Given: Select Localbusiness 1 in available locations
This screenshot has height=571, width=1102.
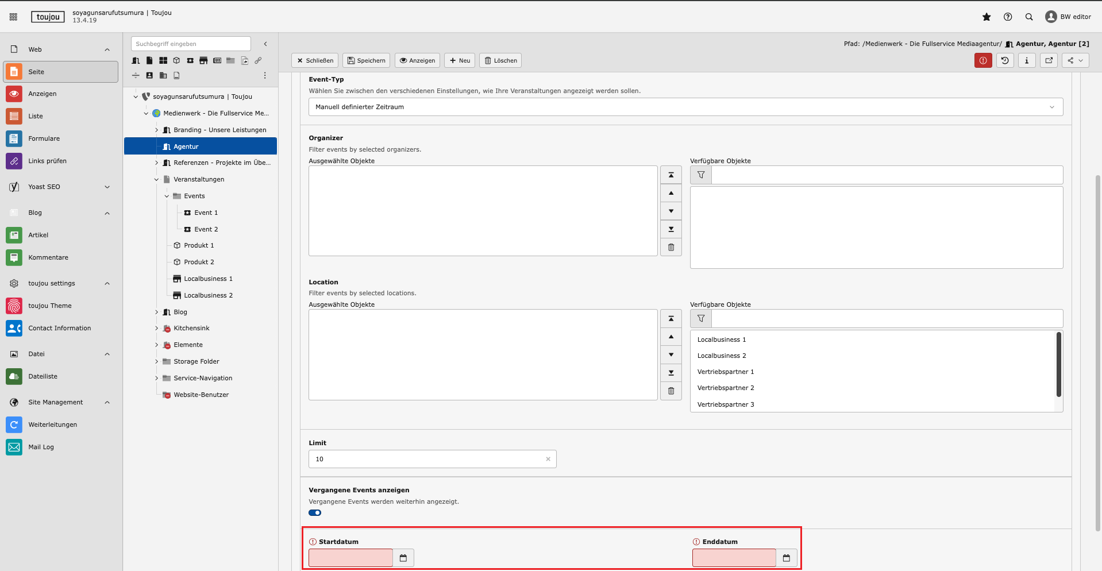Looking at the screenshot, I should click(x=721, y=339).
